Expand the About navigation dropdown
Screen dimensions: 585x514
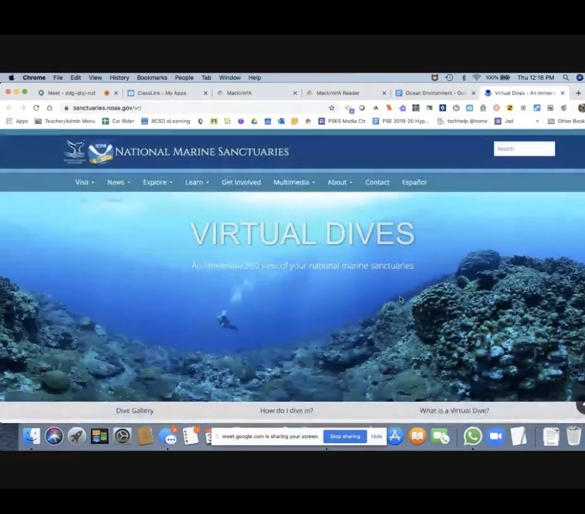click(x=339, y=182)
